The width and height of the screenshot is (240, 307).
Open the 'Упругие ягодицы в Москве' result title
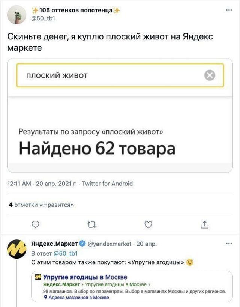click(85, 277)
